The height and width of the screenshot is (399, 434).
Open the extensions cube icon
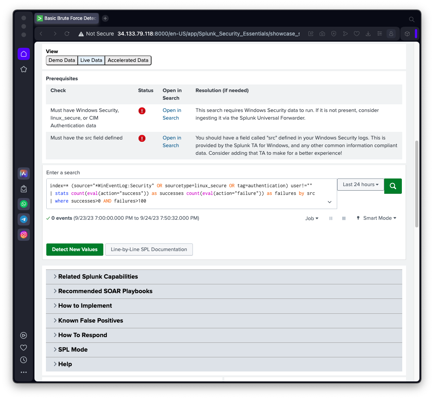[407, 34]
